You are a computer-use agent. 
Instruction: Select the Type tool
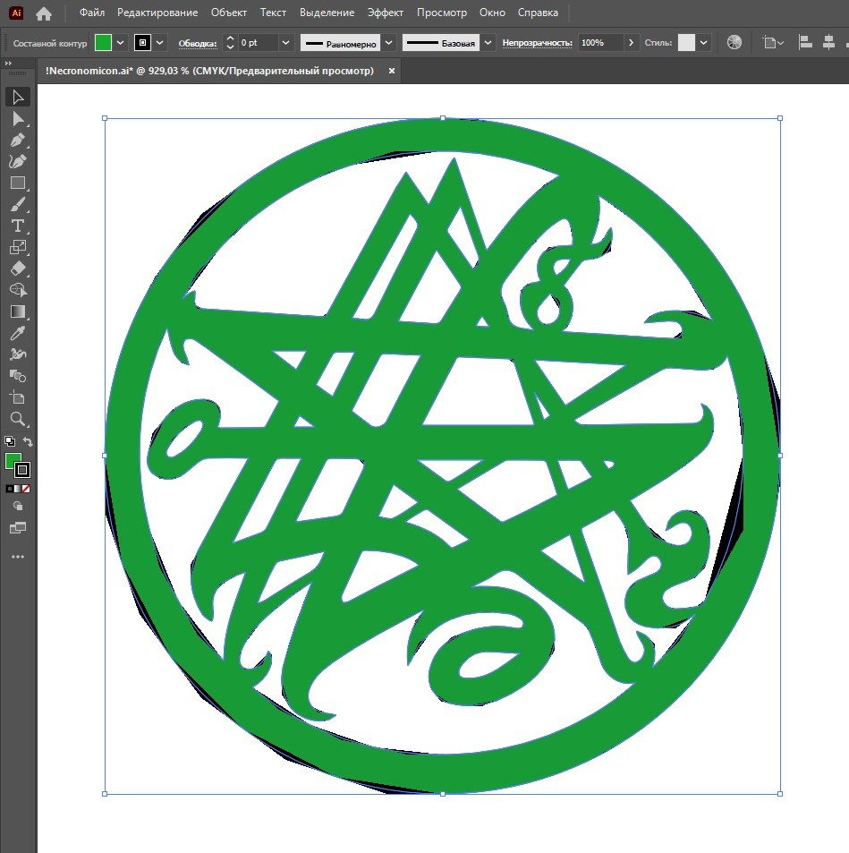click(17, 226)
